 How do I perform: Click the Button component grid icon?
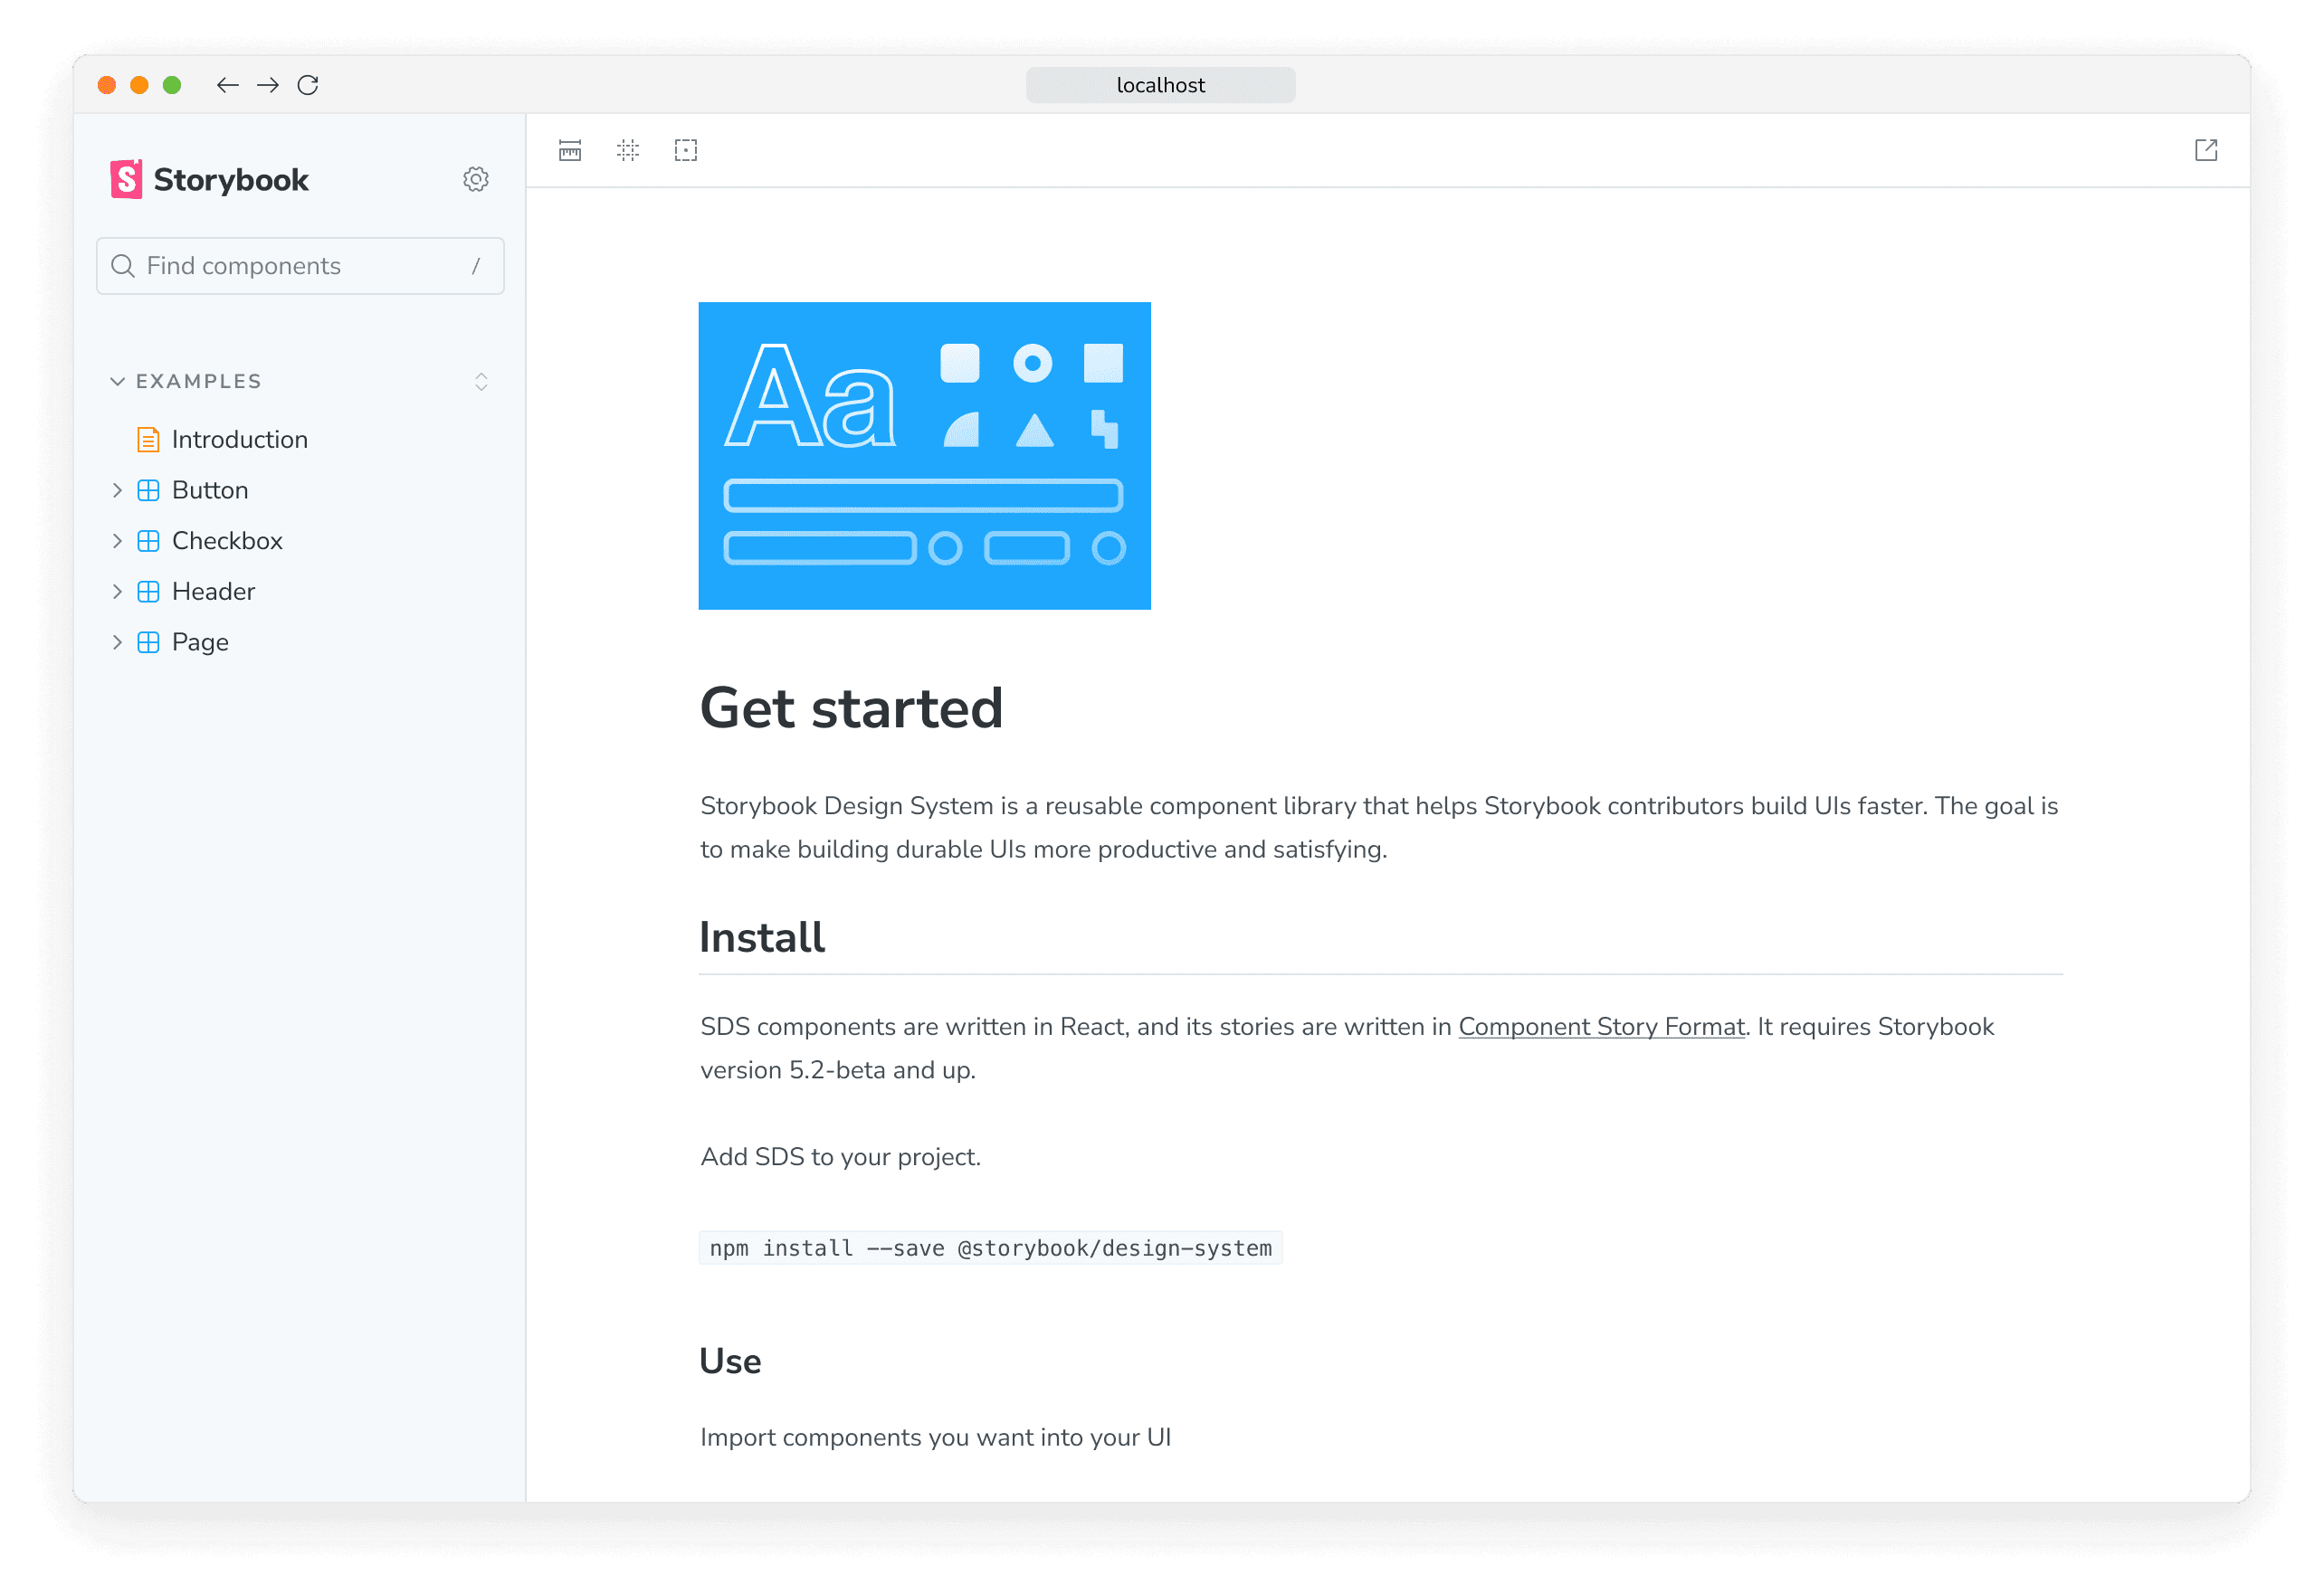point(150,489)
